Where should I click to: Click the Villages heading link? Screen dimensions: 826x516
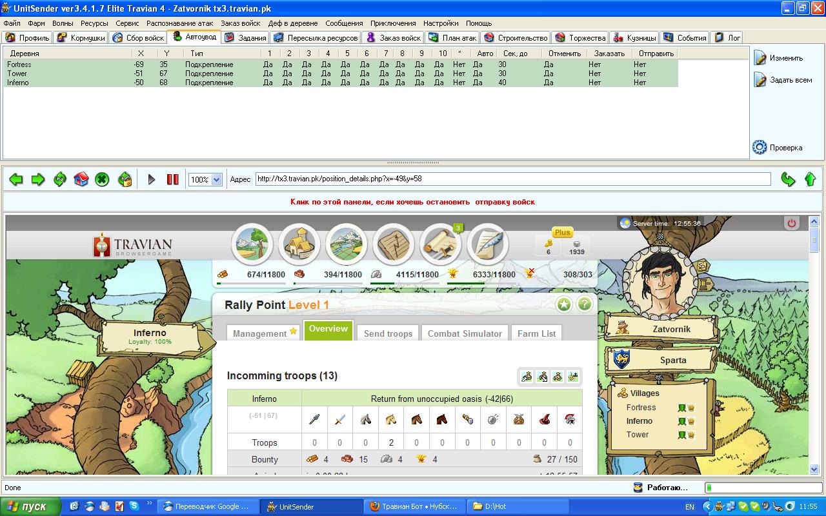(x=645, y=393)
